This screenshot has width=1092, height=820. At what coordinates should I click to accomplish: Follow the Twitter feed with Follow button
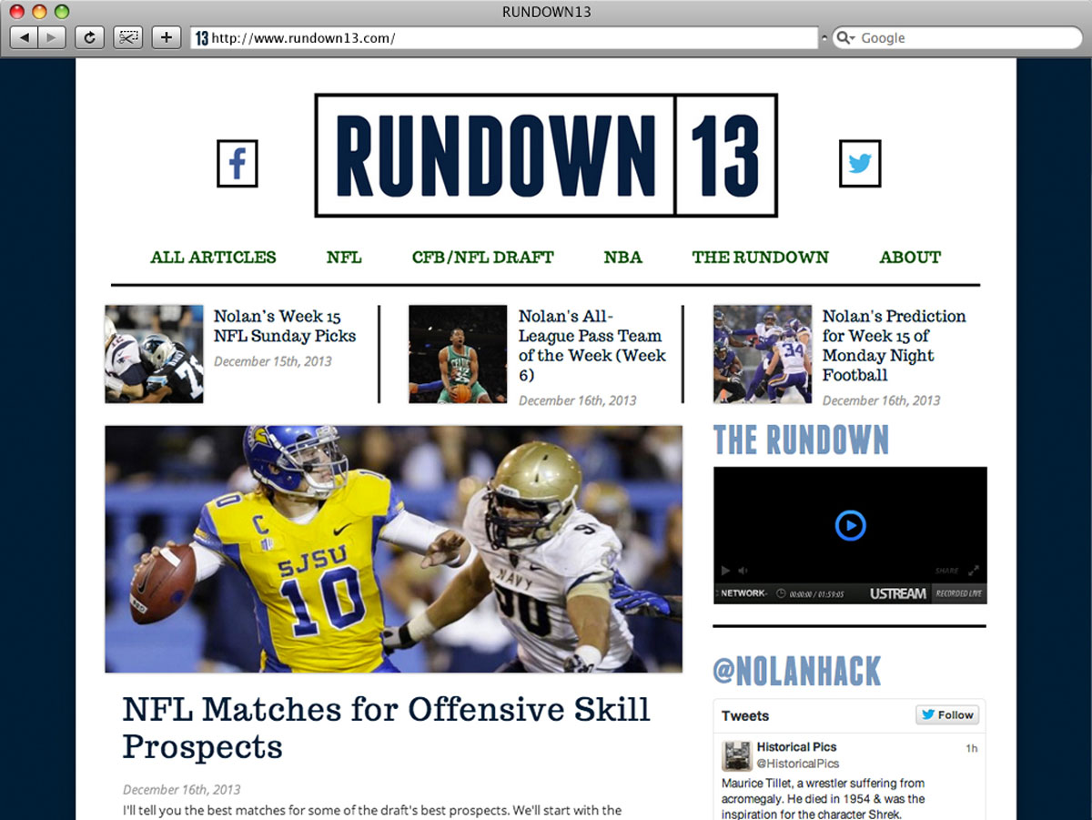(947, 715)
